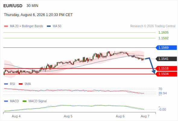Click the EUR/USD pair title
The width and height of the screenshot is (178, 121).
tap(13, 6)
